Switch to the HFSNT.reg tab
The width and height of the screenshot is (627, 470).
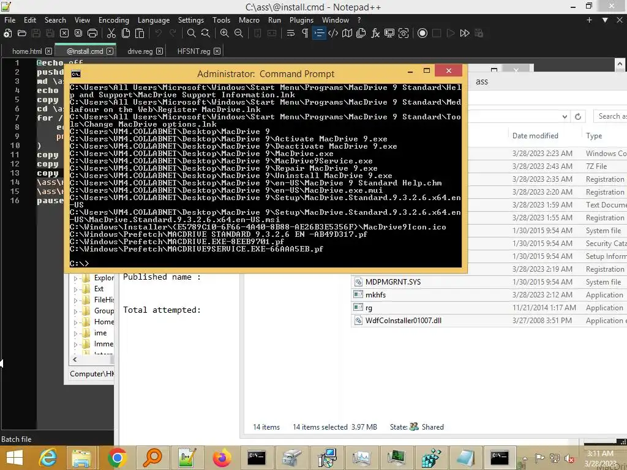(193, 51)
